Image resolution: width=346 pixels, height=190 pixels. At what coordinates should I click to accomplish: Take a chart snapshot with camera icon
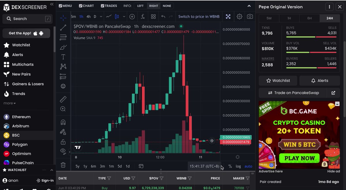250,17
